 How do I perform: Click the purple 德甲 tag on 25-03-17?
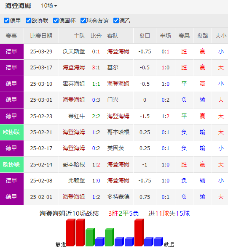tap(12, 68)
